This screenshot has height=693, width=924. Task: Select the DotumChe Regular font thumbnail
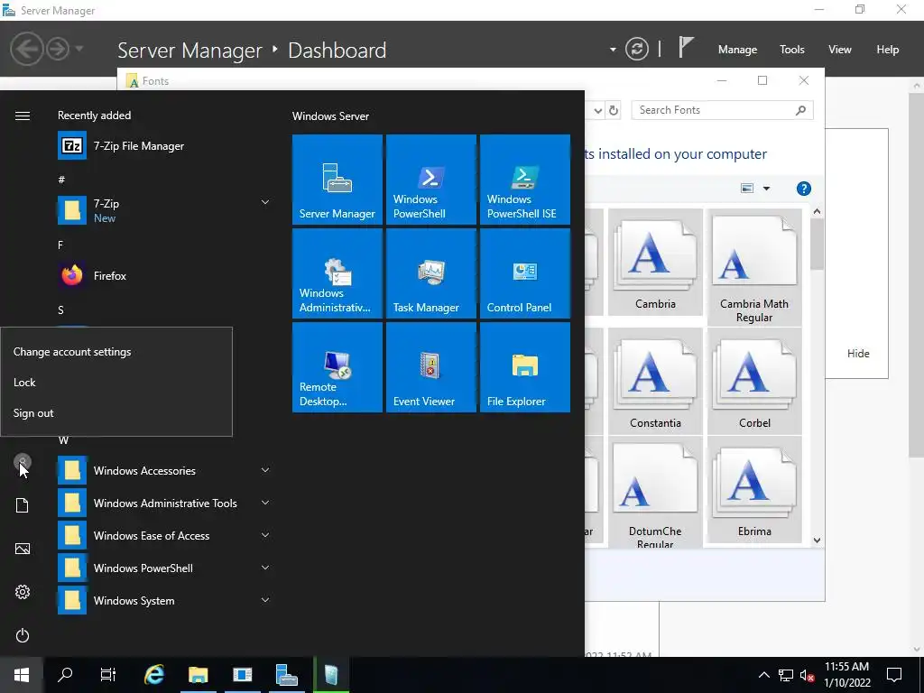[x=655, y=493]
